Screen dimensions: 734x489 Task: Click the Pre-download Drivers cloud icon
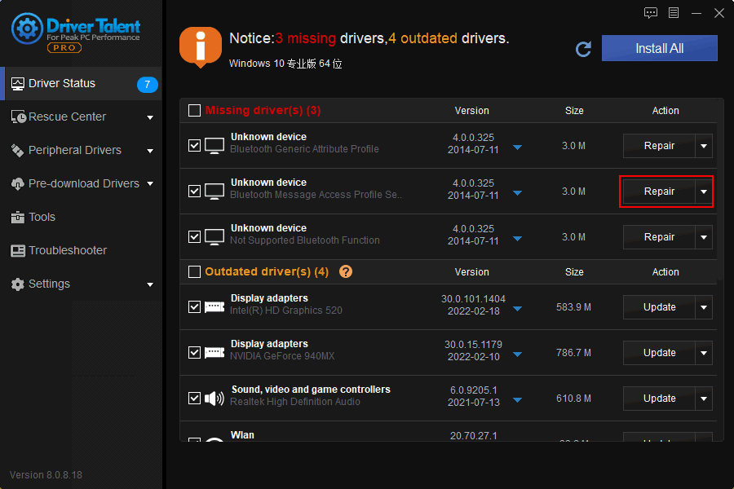tap(17, 184)
